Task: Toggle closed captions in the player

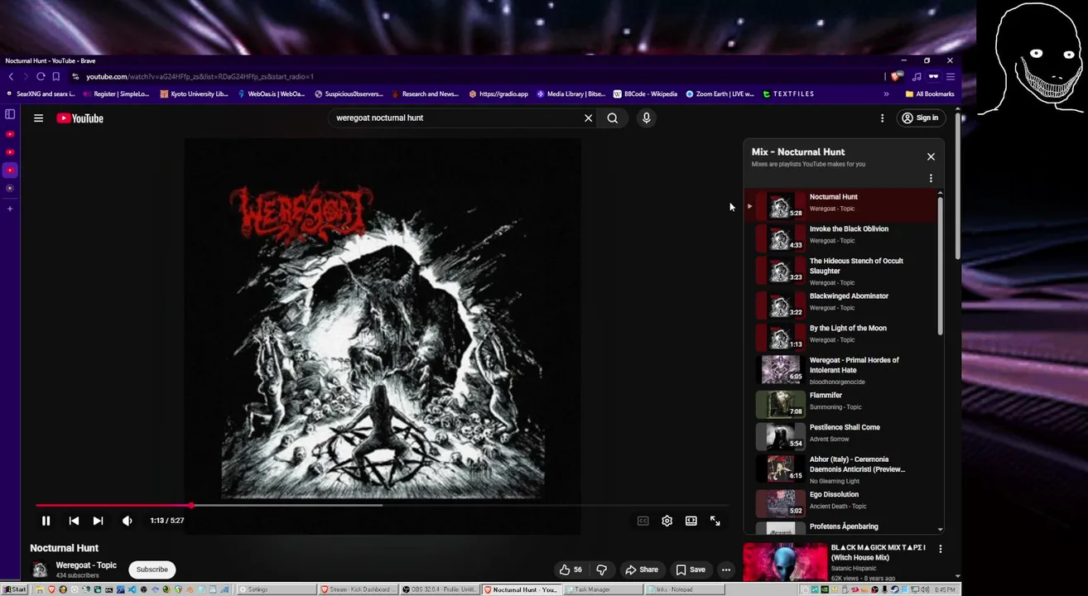Action: [x=643, y=521]
